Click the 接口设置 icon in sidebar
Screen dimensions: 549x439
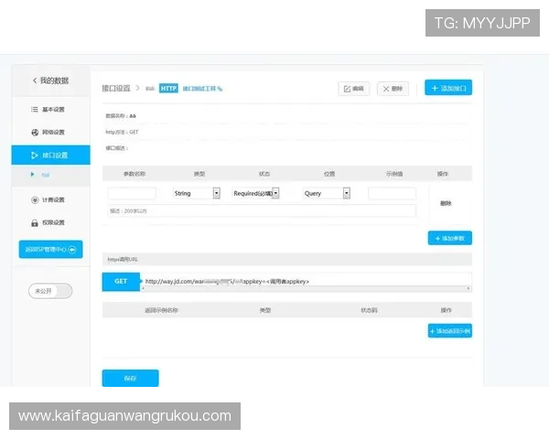pos(34,155)
